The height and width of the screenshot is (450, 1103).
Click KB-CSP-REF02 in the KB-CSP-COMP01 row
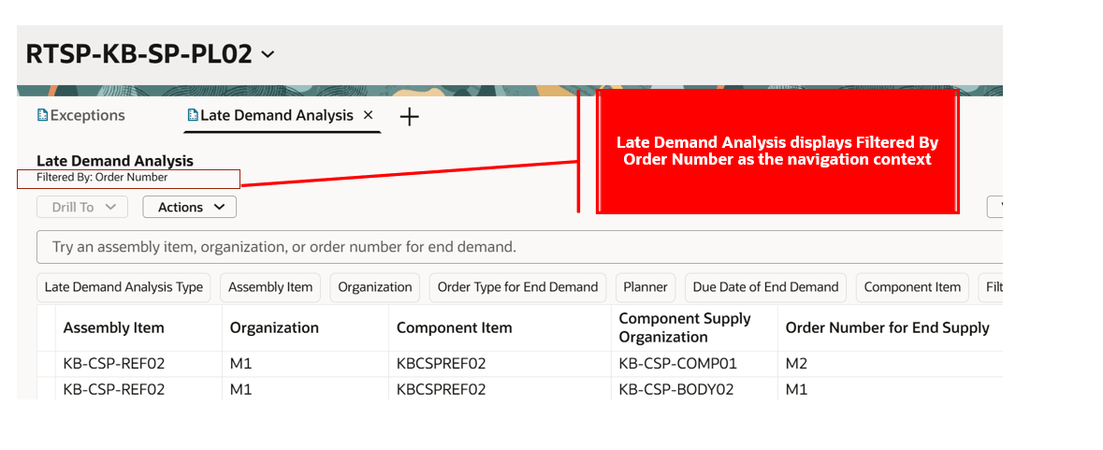click(114, 364)
